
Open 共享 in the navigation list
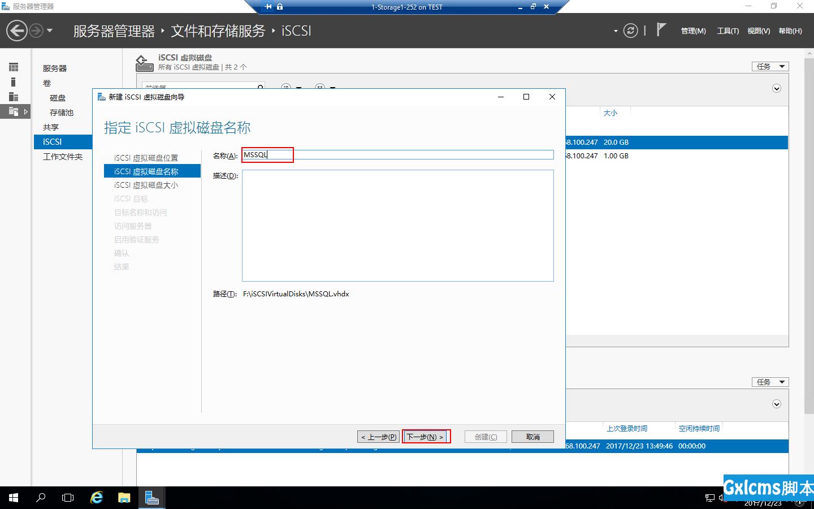click(51, 127)
